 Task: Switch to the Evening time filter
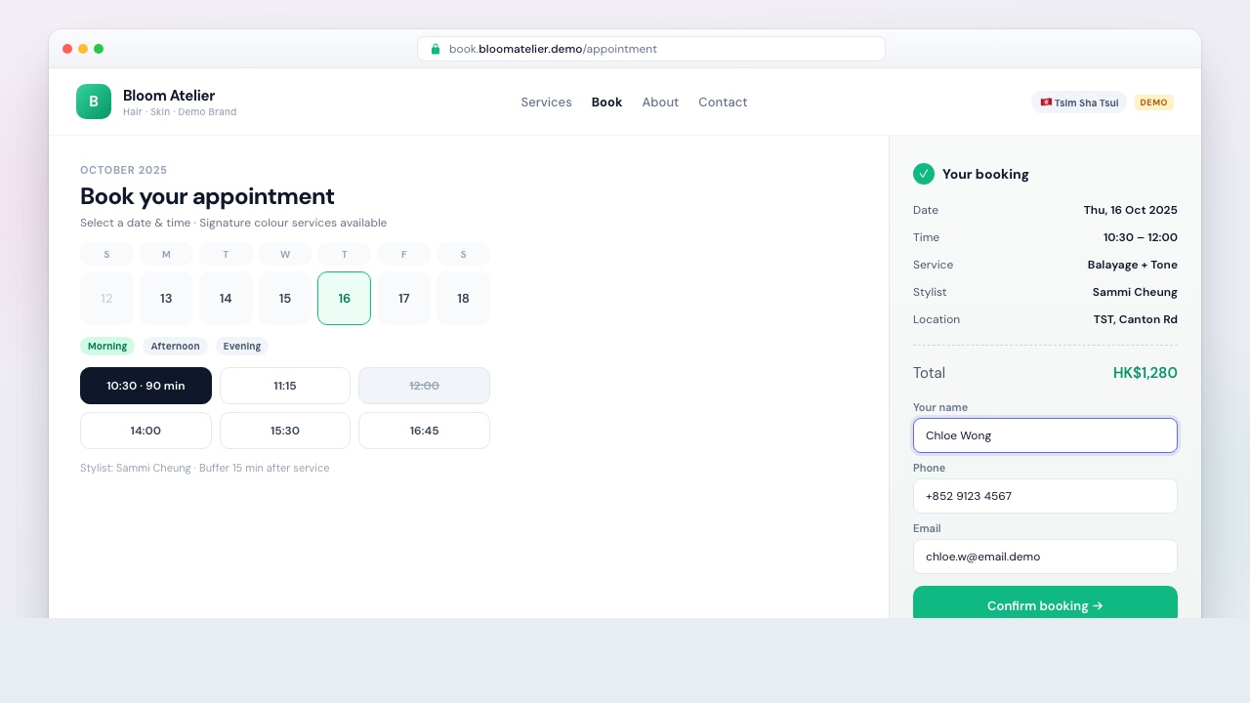[242, 347]
